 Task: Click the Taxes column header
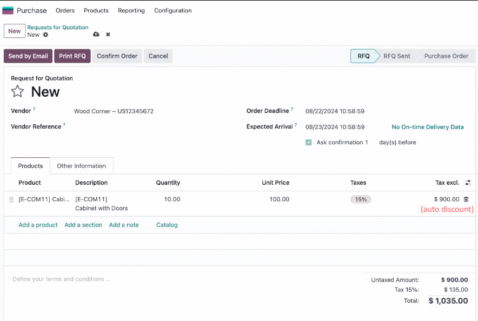(x=358, y=183)
